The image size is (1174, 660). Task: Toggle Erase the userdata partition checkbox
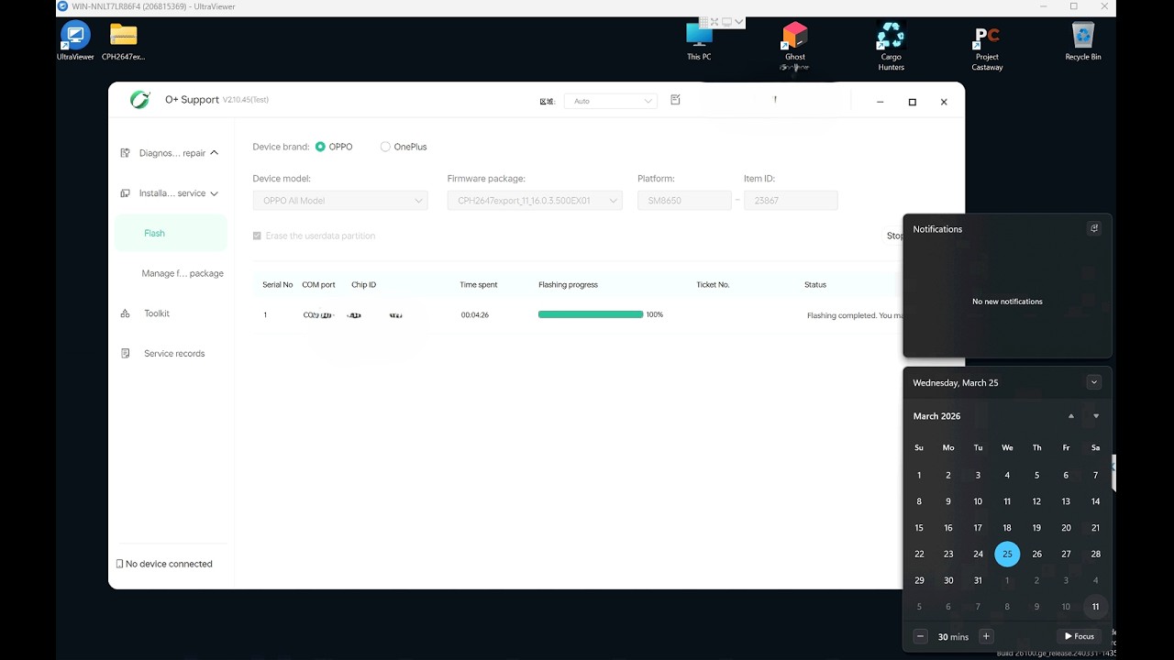click(x=258, y=236)
